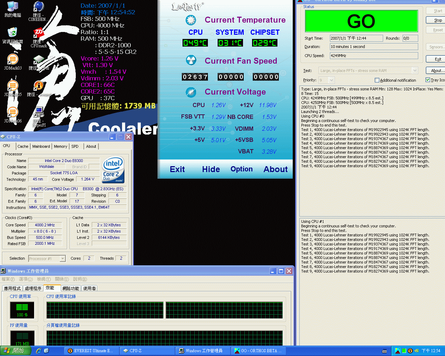Open the 說明(H) menu in Task Manager
Image resolution: width=445 pixels, height=356 pixels.
[80, 279]
